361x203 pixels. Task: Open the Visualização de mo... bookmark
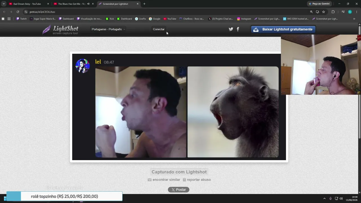(89, 19)
